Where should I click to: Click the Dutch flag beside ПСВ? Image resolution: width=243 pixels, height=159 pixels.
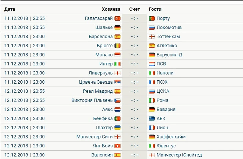(152, 64)
